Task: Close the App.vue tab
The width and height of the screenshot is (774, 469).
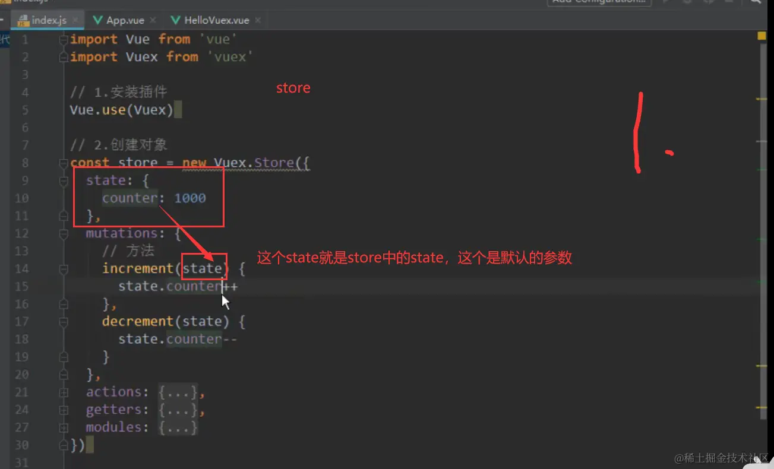Action: coord(153,20)
